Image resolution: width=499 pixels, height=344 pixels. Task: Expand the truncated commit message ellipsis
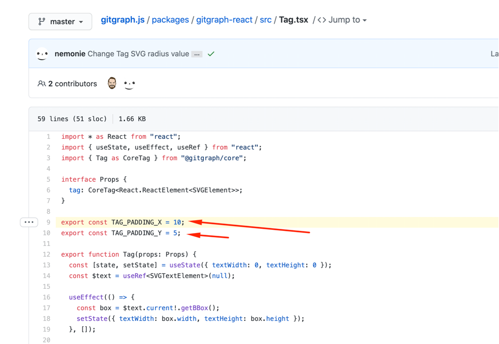pos(196,54)
